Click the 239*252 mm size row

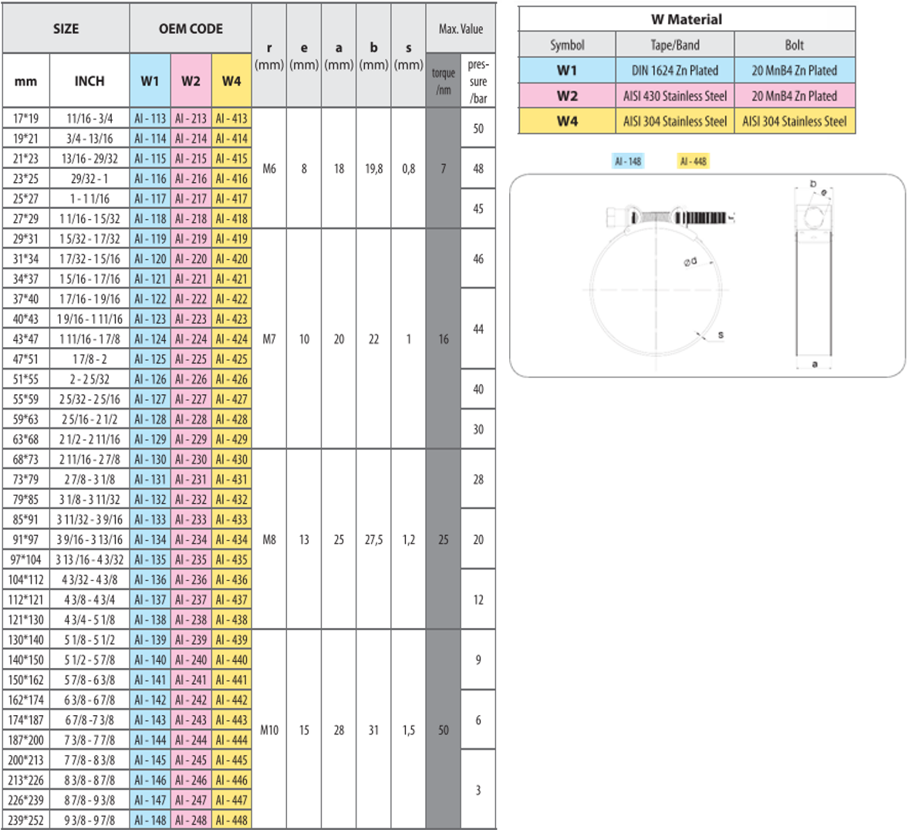tap(25, 820)
